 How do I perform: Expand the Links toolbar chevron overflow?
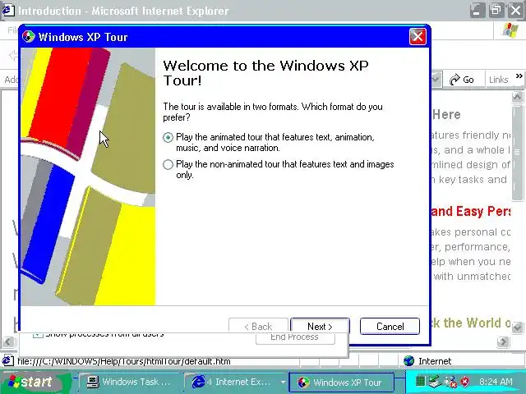pyautogui.click(x=519, y=76)
